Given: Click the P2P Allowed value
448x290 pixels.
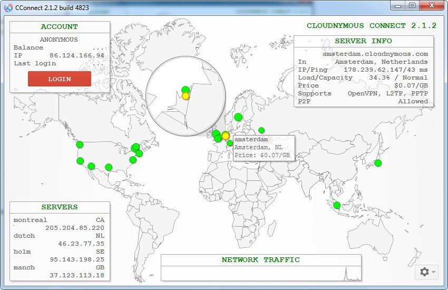Looking at the screenshot, I should pos(413,101).
